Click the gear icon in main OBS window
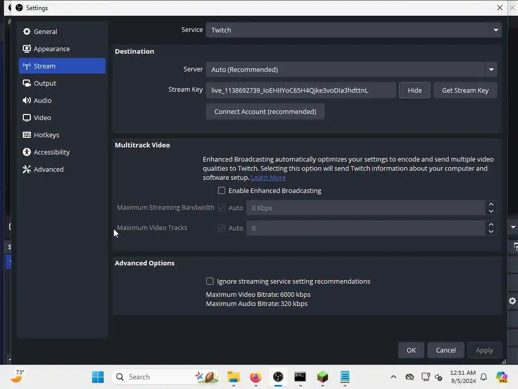The width and height of the screenshot is (518, 389). point(512,301)
